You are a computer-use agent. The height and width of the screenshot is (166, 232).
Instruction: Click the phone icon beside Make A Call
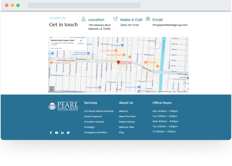(x=115, y=19)
